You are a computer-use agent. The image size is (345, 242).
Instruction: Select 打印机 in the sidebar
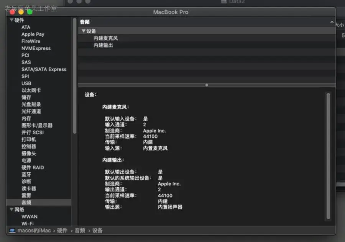point(29,140)
